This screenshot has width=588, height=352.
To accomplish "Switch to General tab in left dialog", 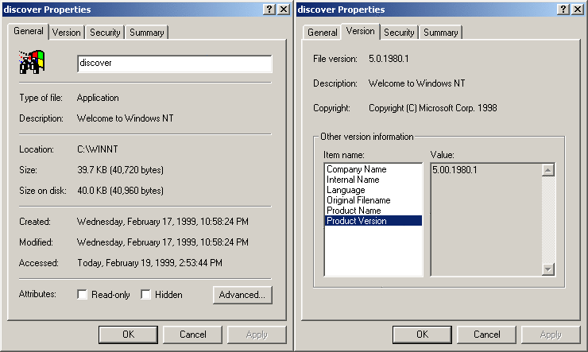I will tap(28, 31).
